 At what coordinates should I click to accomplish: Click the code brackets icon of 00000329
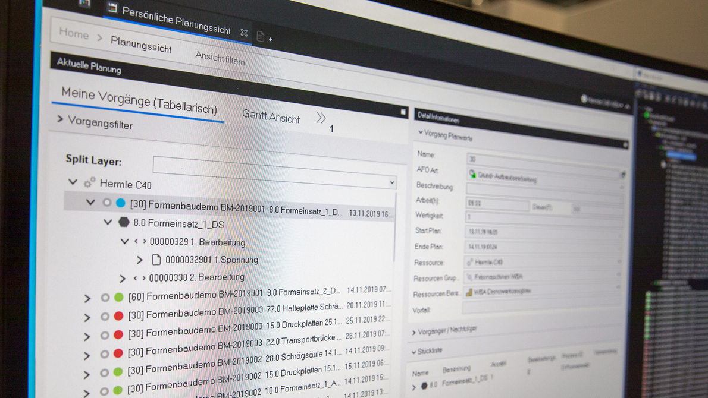(140, 241)
